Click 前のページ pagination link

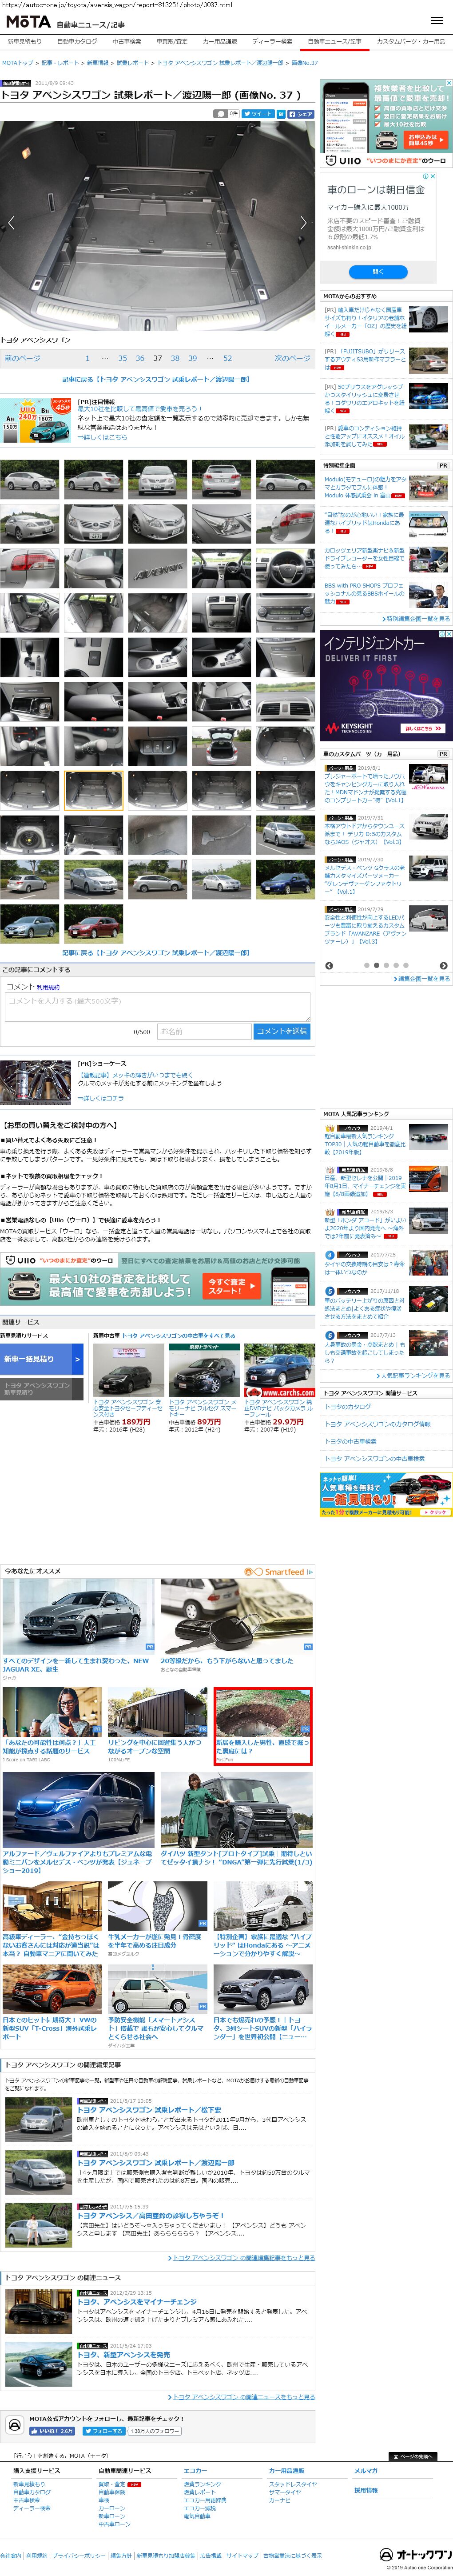23,358
